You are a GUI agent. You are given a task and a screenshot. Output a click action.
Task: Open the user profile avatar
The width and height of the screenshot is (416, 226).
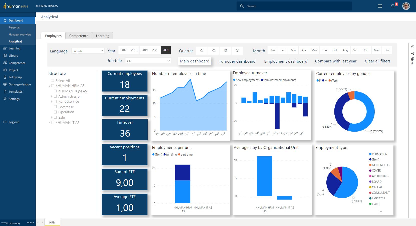[x=406, y=6]
